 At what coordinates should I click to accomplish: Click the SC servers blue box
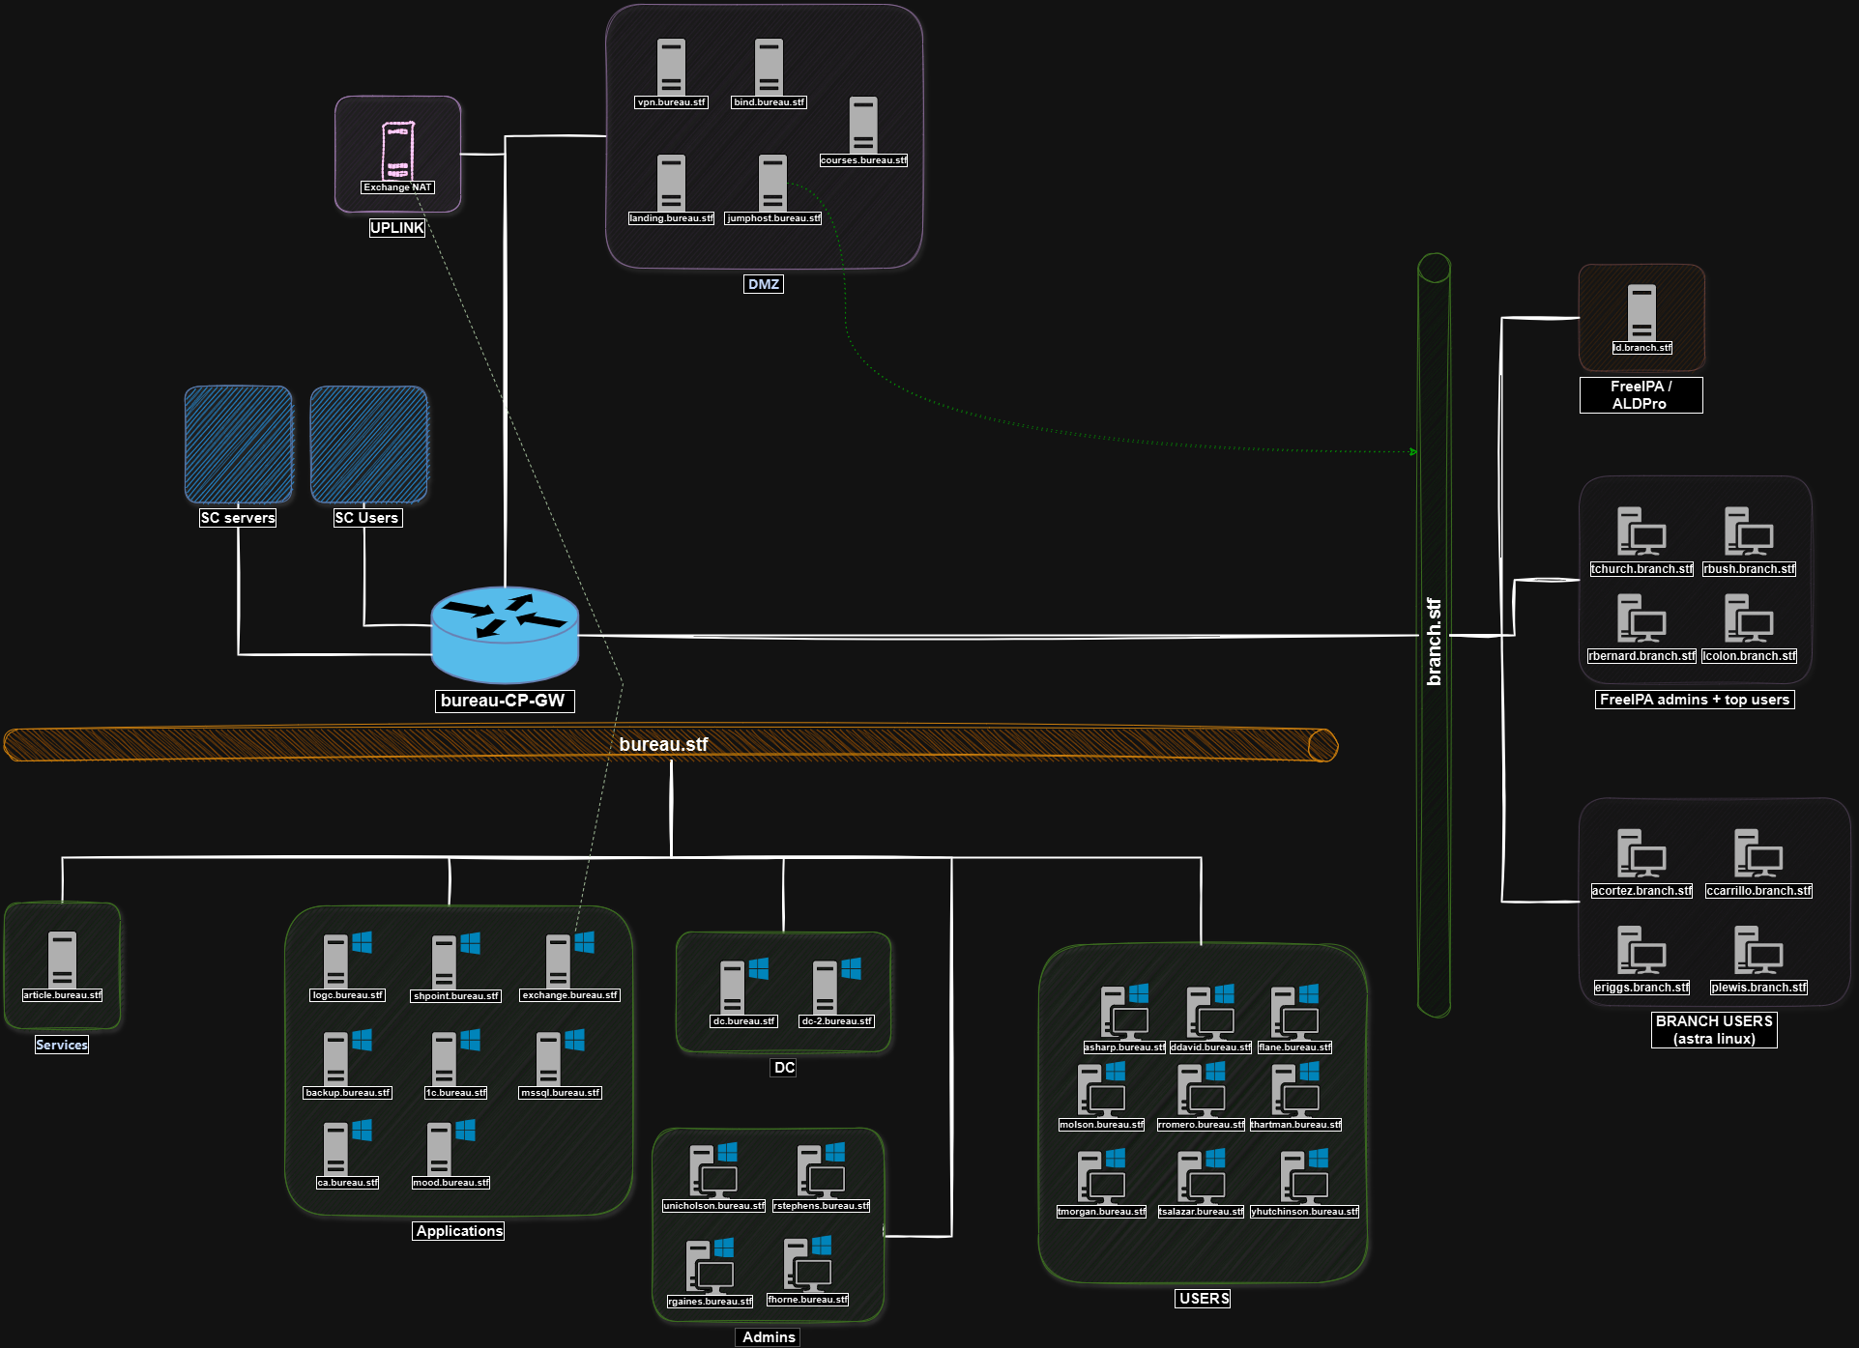tap(238, 445)
